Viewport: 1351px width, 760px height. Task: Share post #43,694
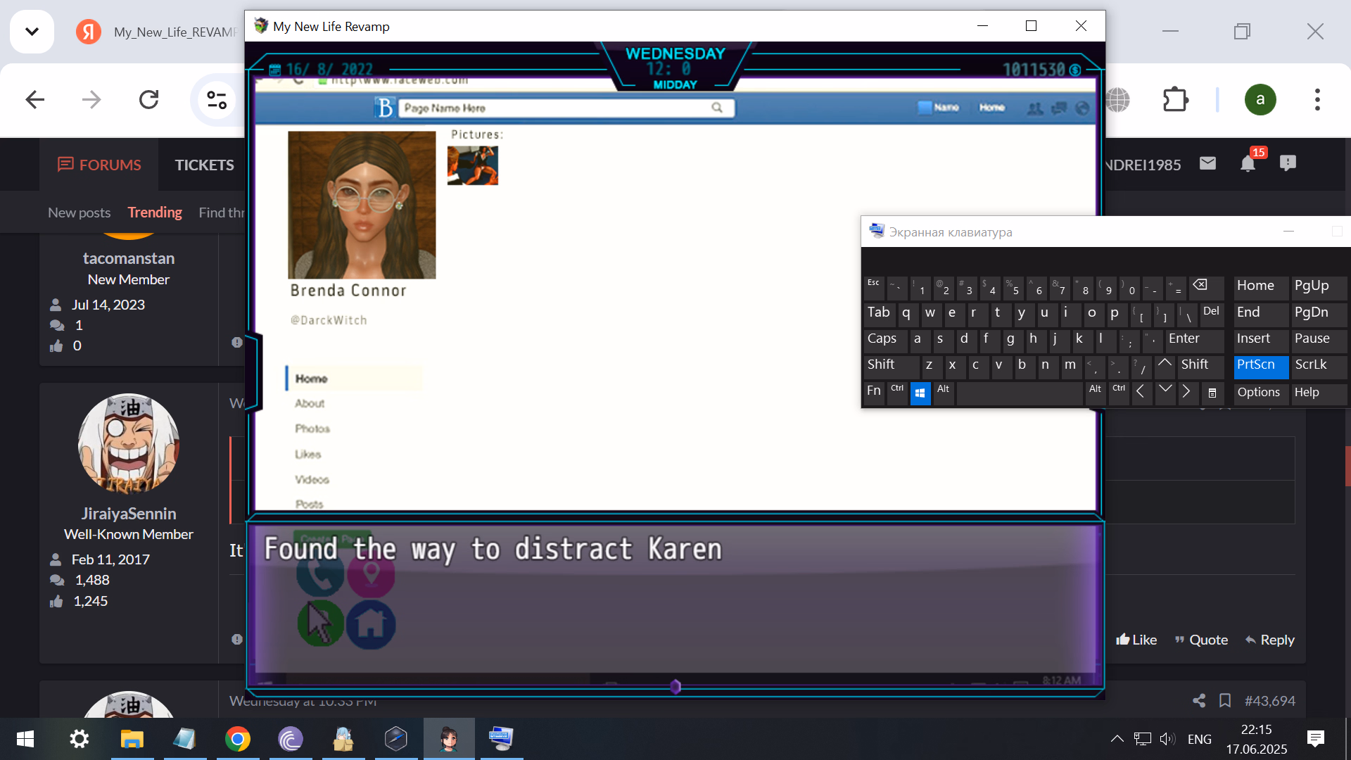[x=1199, y=700]
